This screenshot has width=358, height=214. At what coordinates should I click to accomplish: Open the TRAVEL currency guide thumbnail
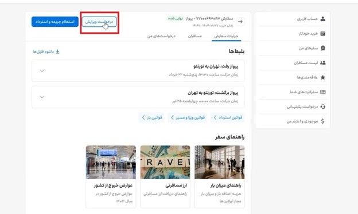[165, 163]
